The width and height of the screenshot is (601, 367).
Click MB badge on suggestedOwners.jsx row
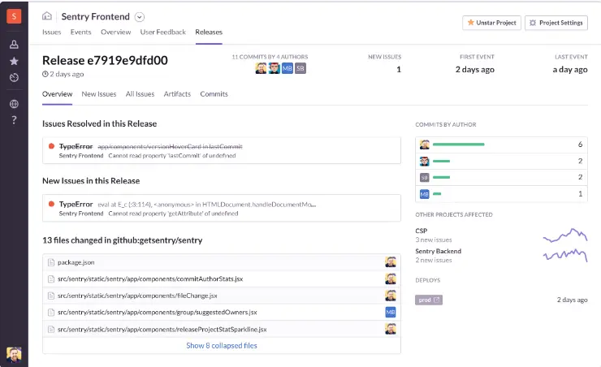coord(391,313)
